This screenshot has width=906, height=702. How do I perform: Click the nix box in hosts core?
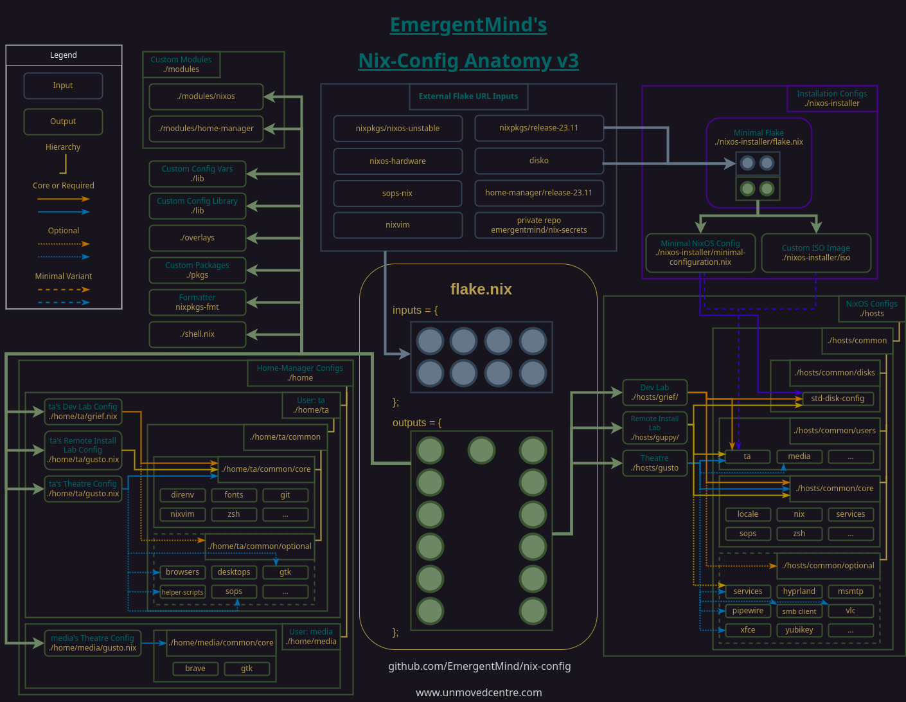click(x=799, y=514)
